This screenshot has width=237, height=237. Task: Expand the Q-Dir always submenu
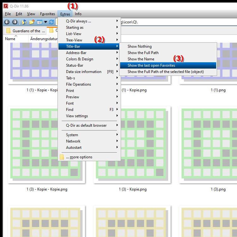89,21
